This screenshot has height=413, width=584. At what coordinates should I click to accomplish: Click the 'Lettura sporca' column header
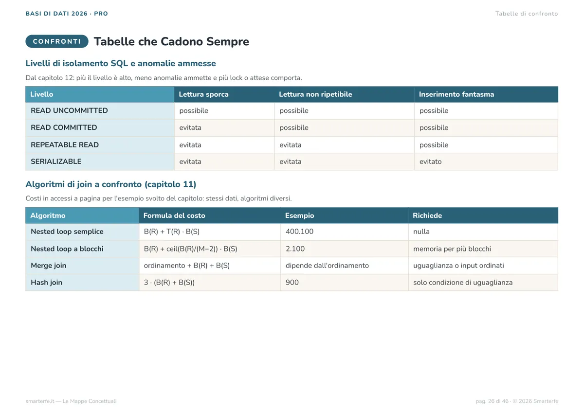pyautogui.click(x=224, y=94)
